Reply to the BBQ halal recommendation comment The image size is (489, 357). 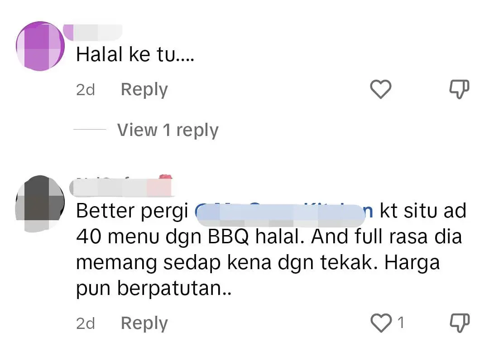point(144,323)
